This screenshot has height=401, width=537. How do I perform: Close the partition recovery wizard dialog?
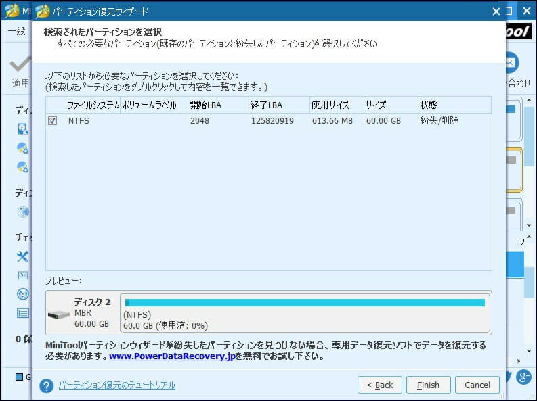[496, 11]
